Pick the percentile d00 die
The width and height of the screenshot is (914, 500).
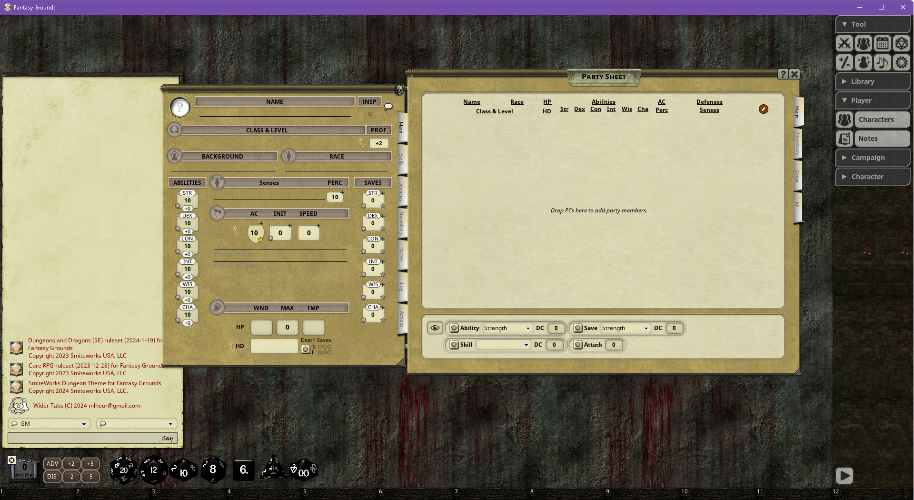[x=303, y=470]
